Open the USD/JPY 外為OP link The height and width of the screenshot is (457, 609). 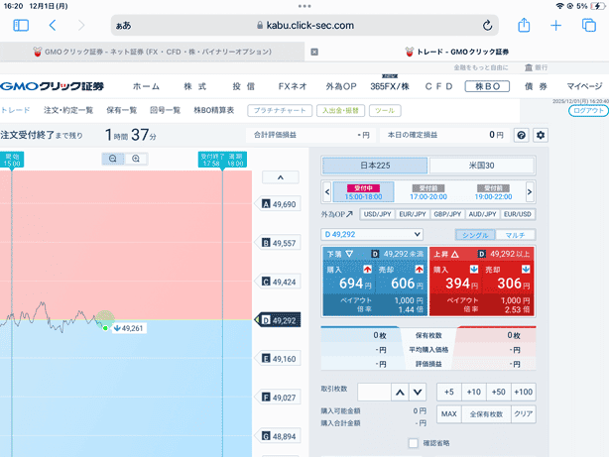377,214
